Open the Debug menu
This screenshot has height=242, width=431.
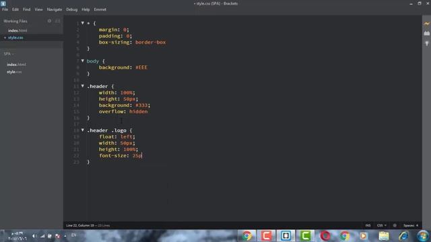pos(72,9)
